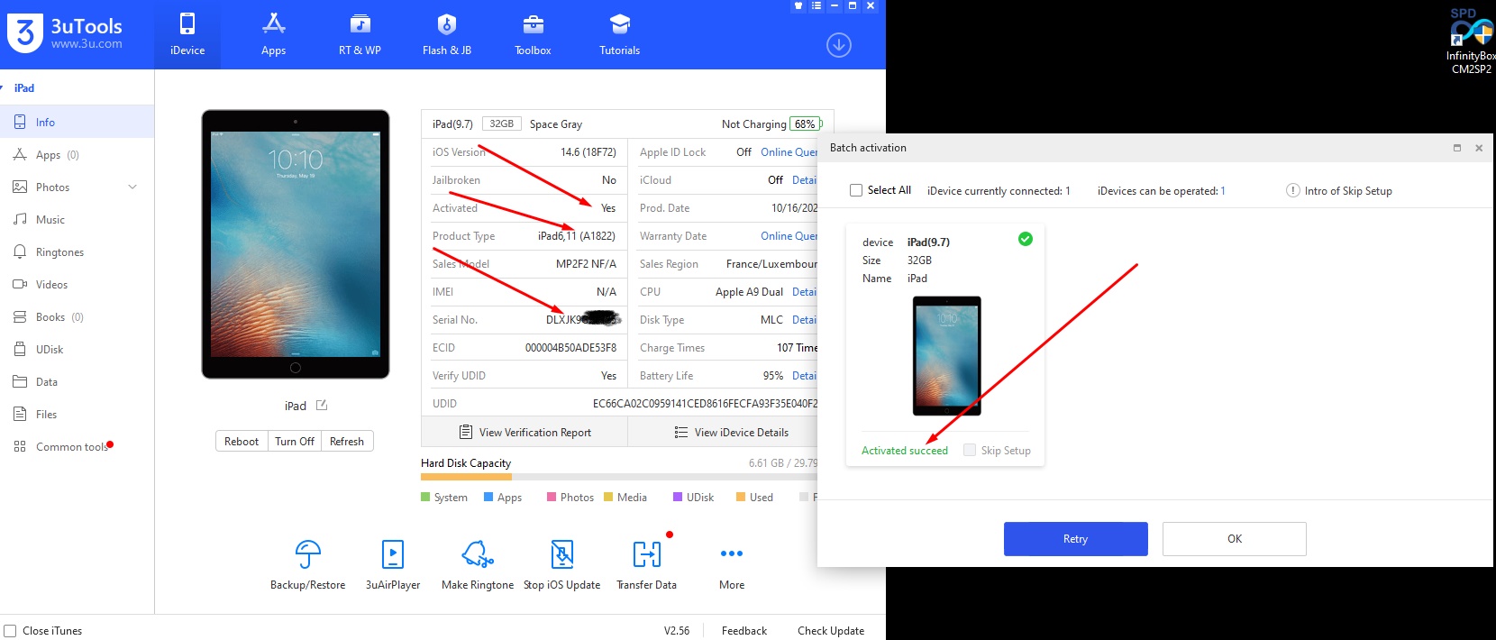Open Disk Type Details link

pos(805,320)
